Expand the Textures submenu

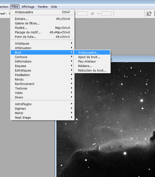pos(42,88)
